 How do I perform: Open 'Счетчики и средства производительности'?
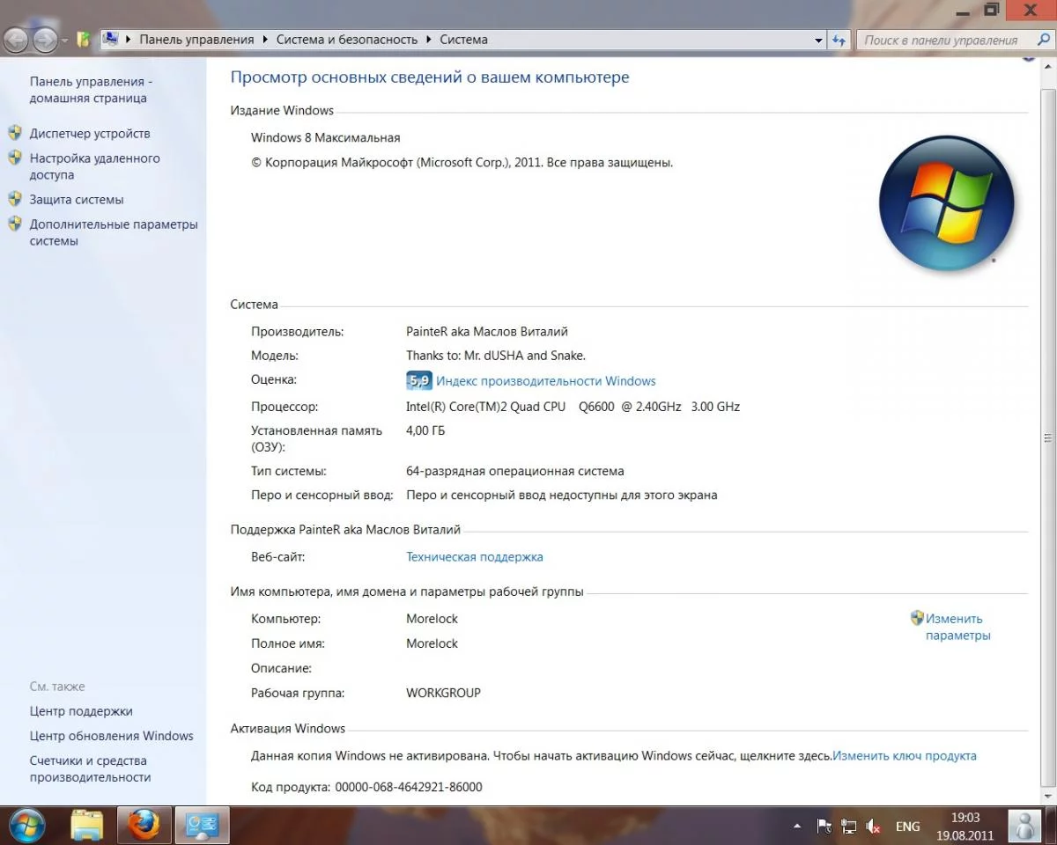click(90, 769)
